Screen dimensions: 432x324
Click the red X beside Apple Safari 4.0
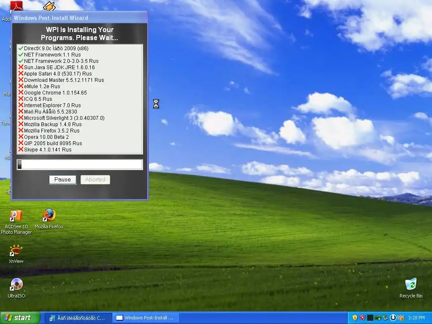21,73
